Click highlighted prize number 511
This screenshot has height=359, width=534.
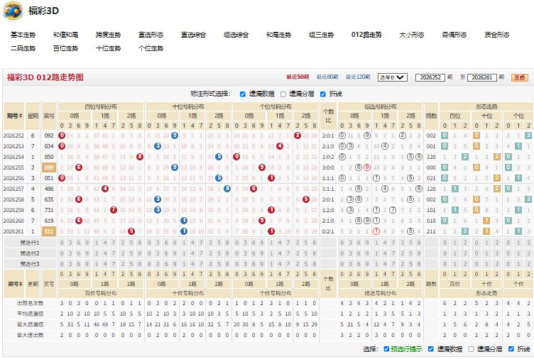(49, 231)
